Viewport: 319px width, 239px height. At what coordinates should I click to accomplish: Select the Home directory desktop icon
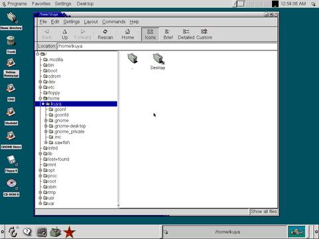(x=11, y=21)
